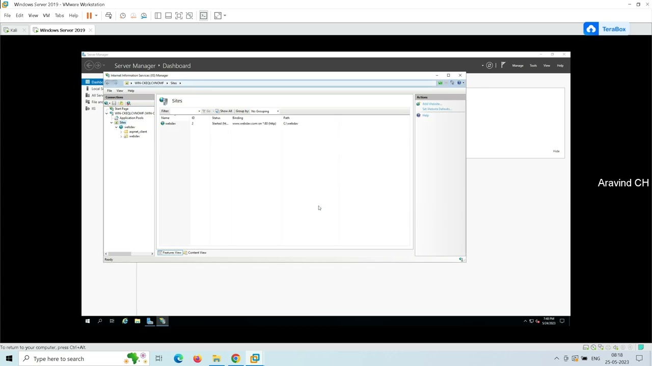Collapse the webdav site node
This screenshot has height=366, width=652.
coord(116,127)
